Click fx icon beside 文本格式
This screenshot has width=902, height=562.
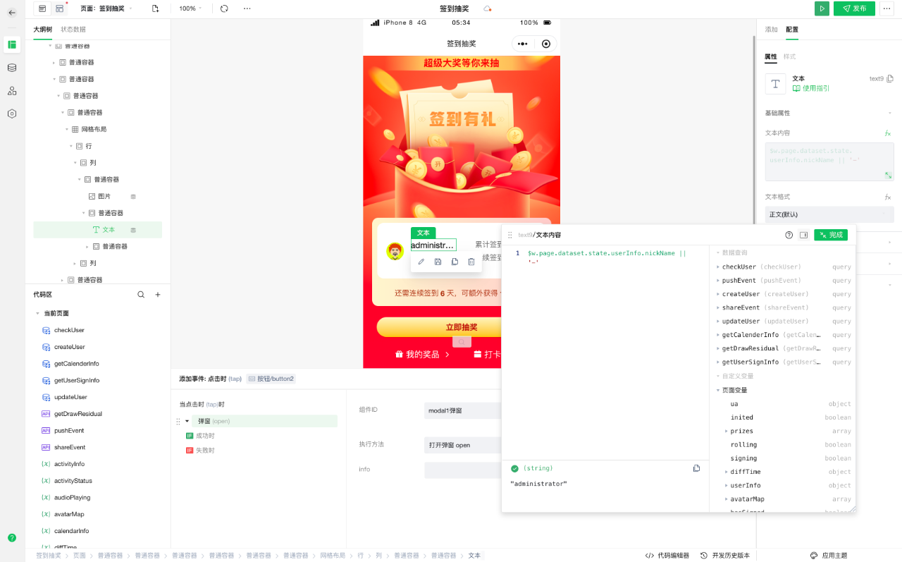(888, 197)
